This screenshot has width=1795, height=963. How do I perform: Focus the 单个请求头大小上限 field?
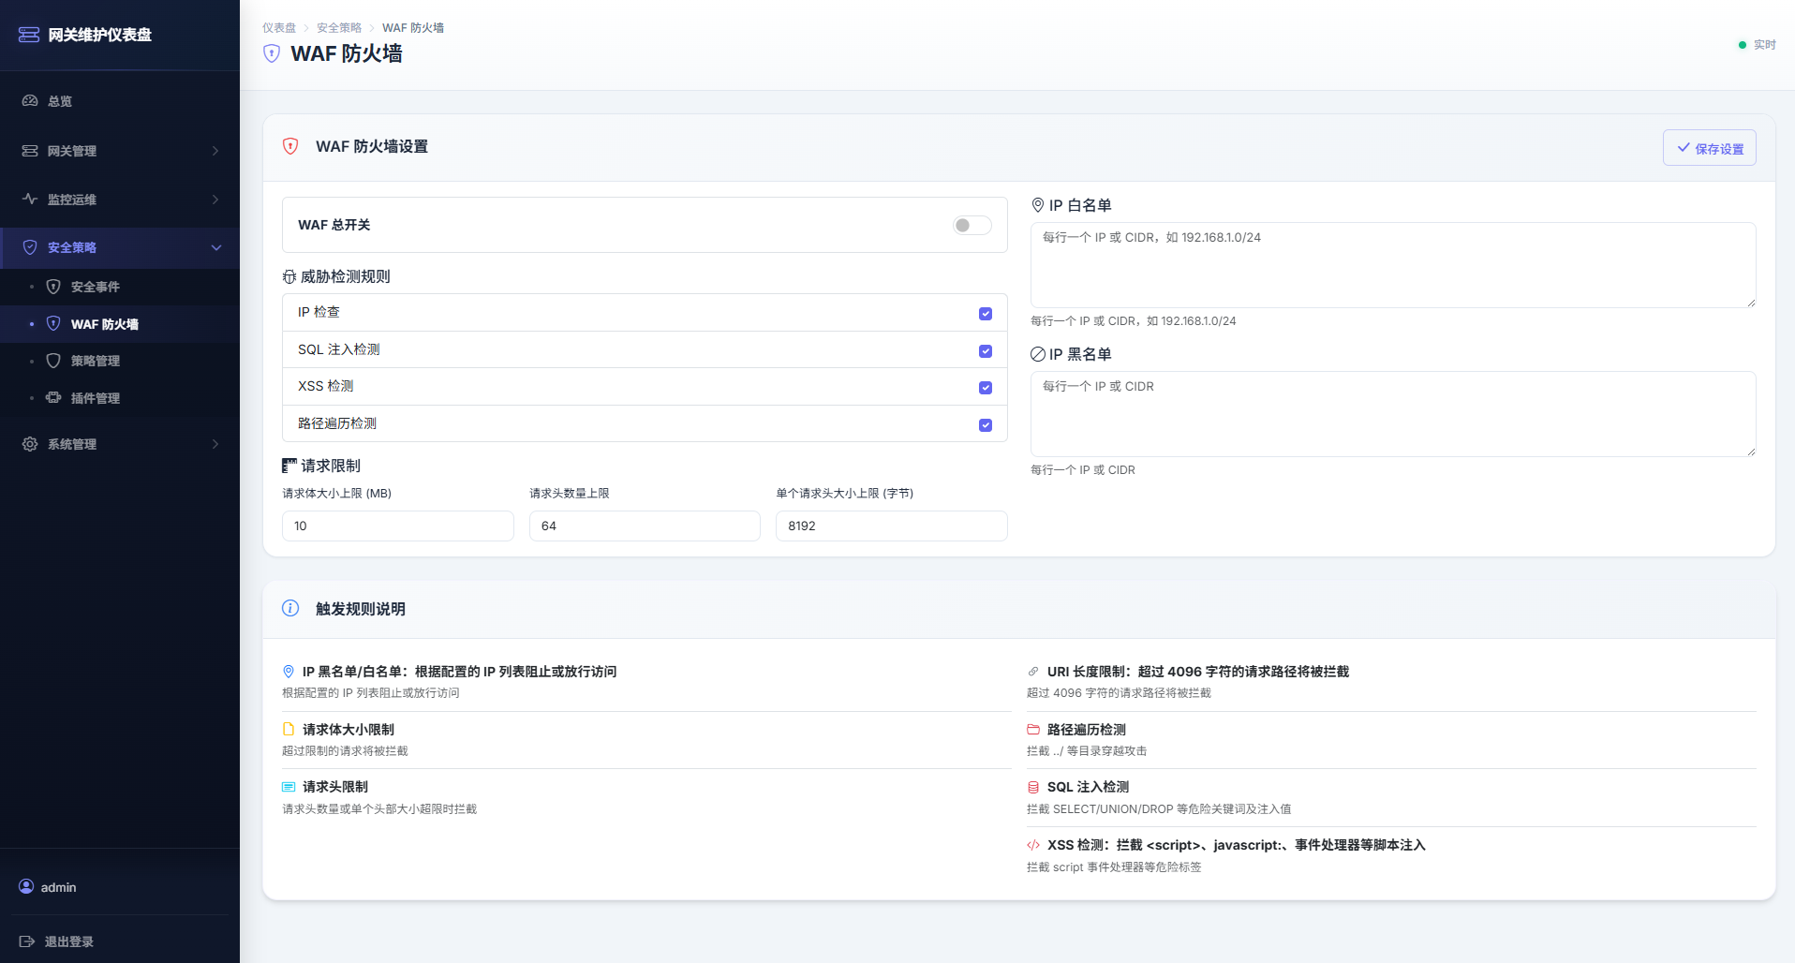[x=892, y=526]
